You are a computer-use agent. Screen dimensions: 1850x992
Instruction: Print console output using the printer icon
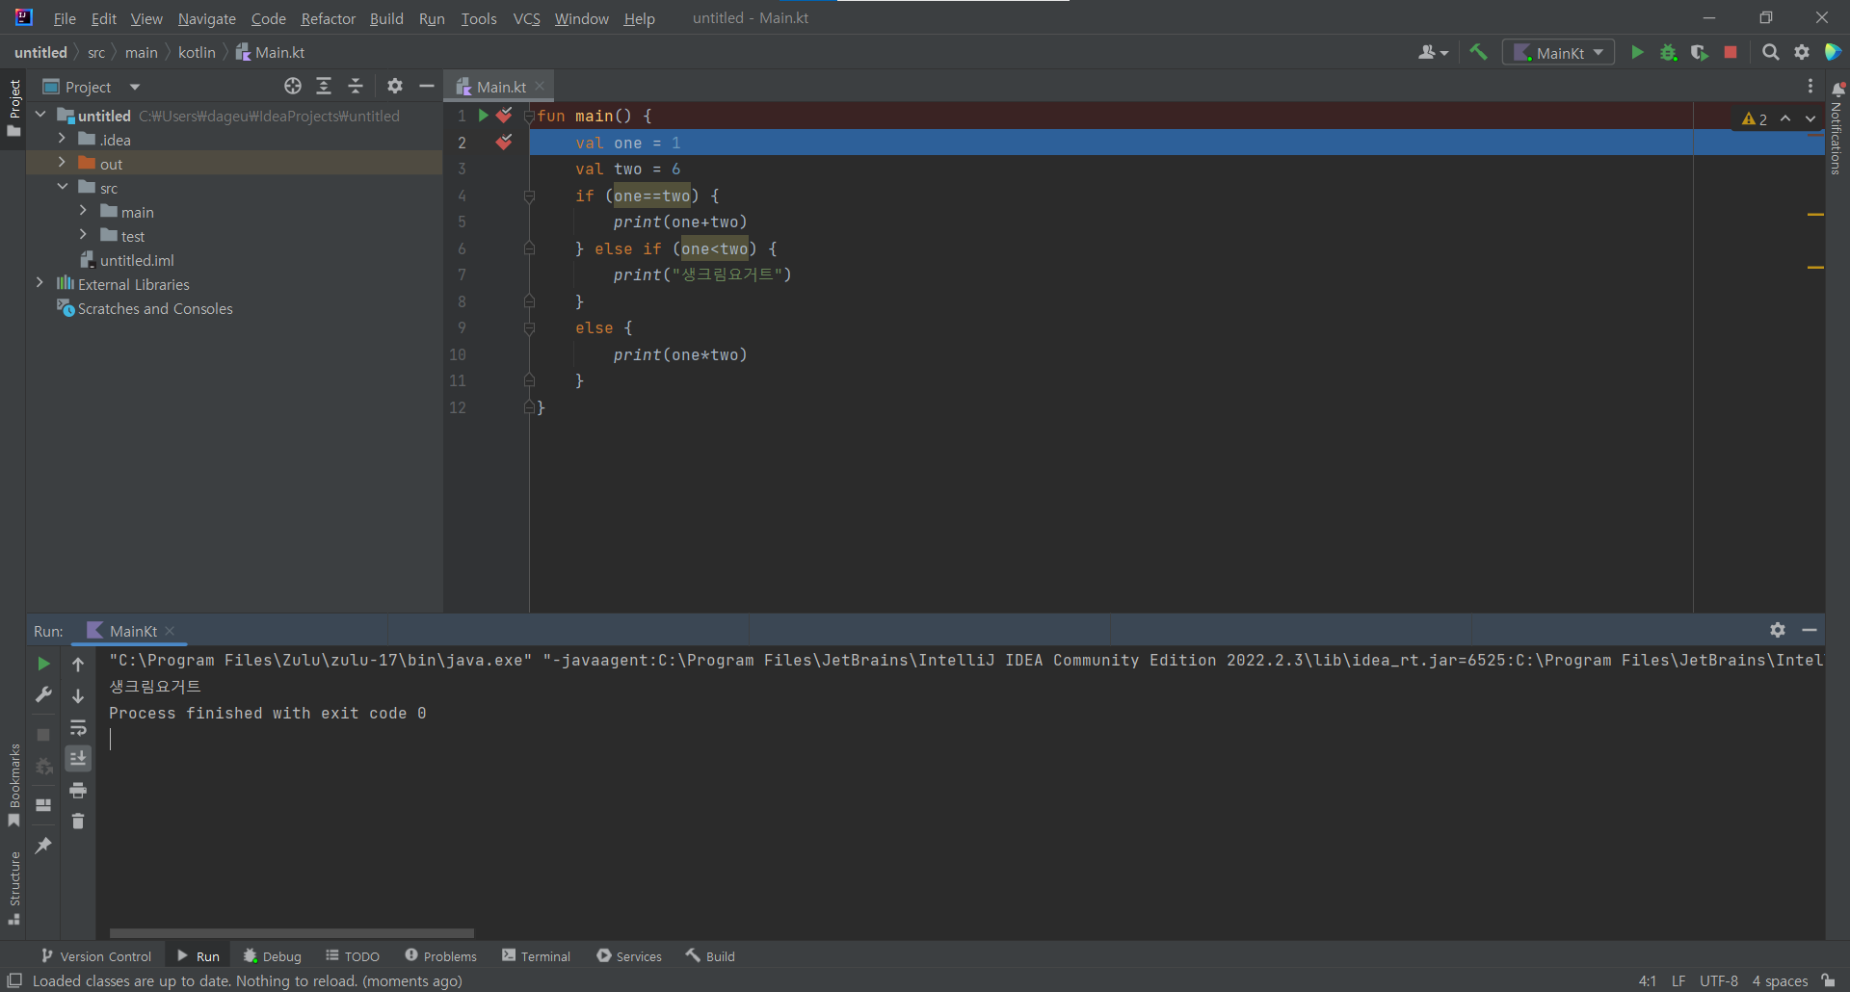click(x=78, y=790)
